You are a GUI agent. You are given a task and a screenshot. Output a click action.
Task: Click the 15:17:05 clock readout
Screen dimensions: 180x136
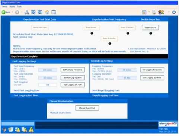[x=163, y=129]
